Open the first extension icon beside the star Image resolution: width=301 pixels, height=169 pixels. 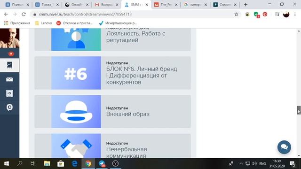247,14
